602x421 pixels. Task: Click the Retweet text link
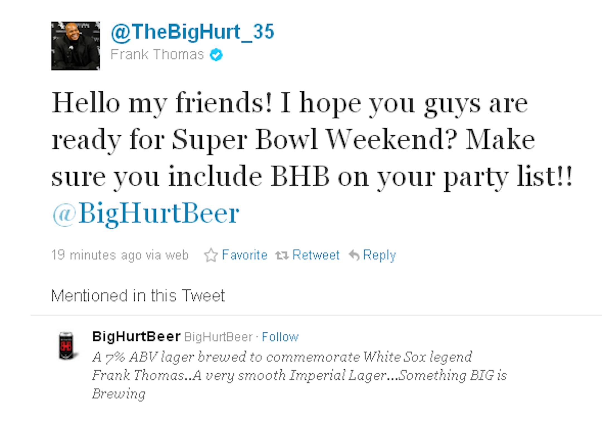coord(316,255)
